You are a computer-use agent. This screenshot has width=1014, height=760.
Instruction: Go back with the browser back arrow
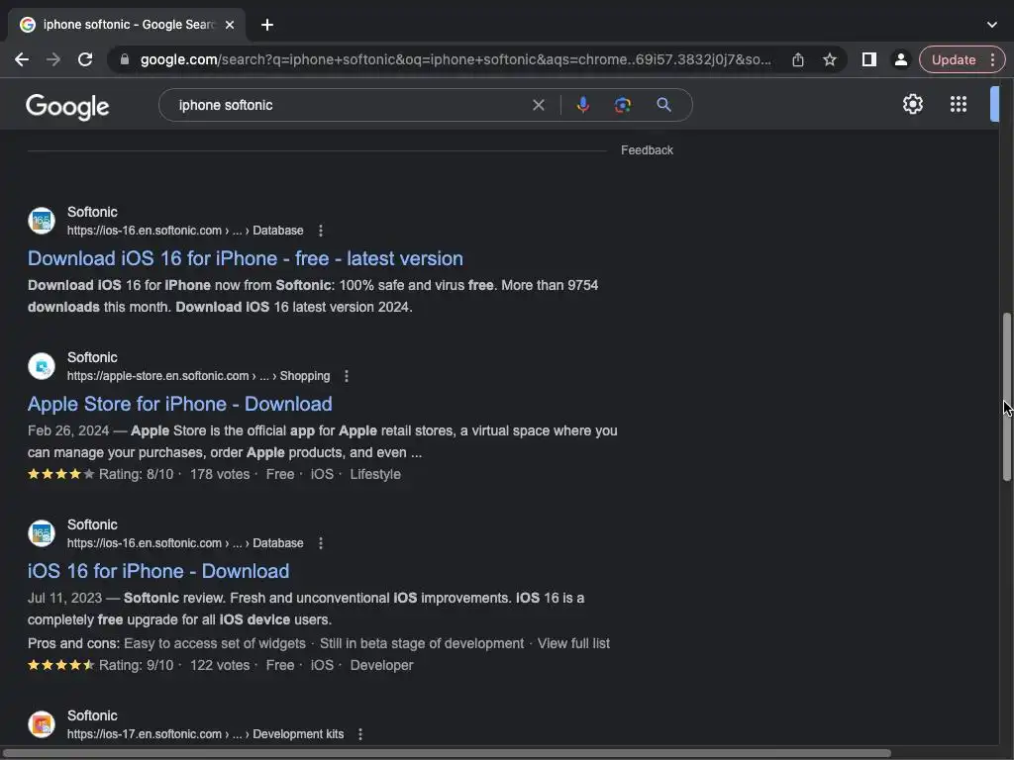point(22,59)
